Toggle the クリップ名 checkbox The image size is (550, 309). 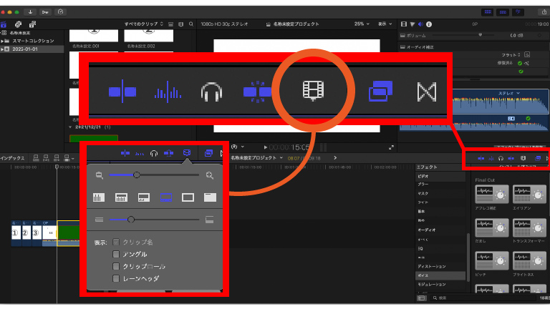(116, 242)
